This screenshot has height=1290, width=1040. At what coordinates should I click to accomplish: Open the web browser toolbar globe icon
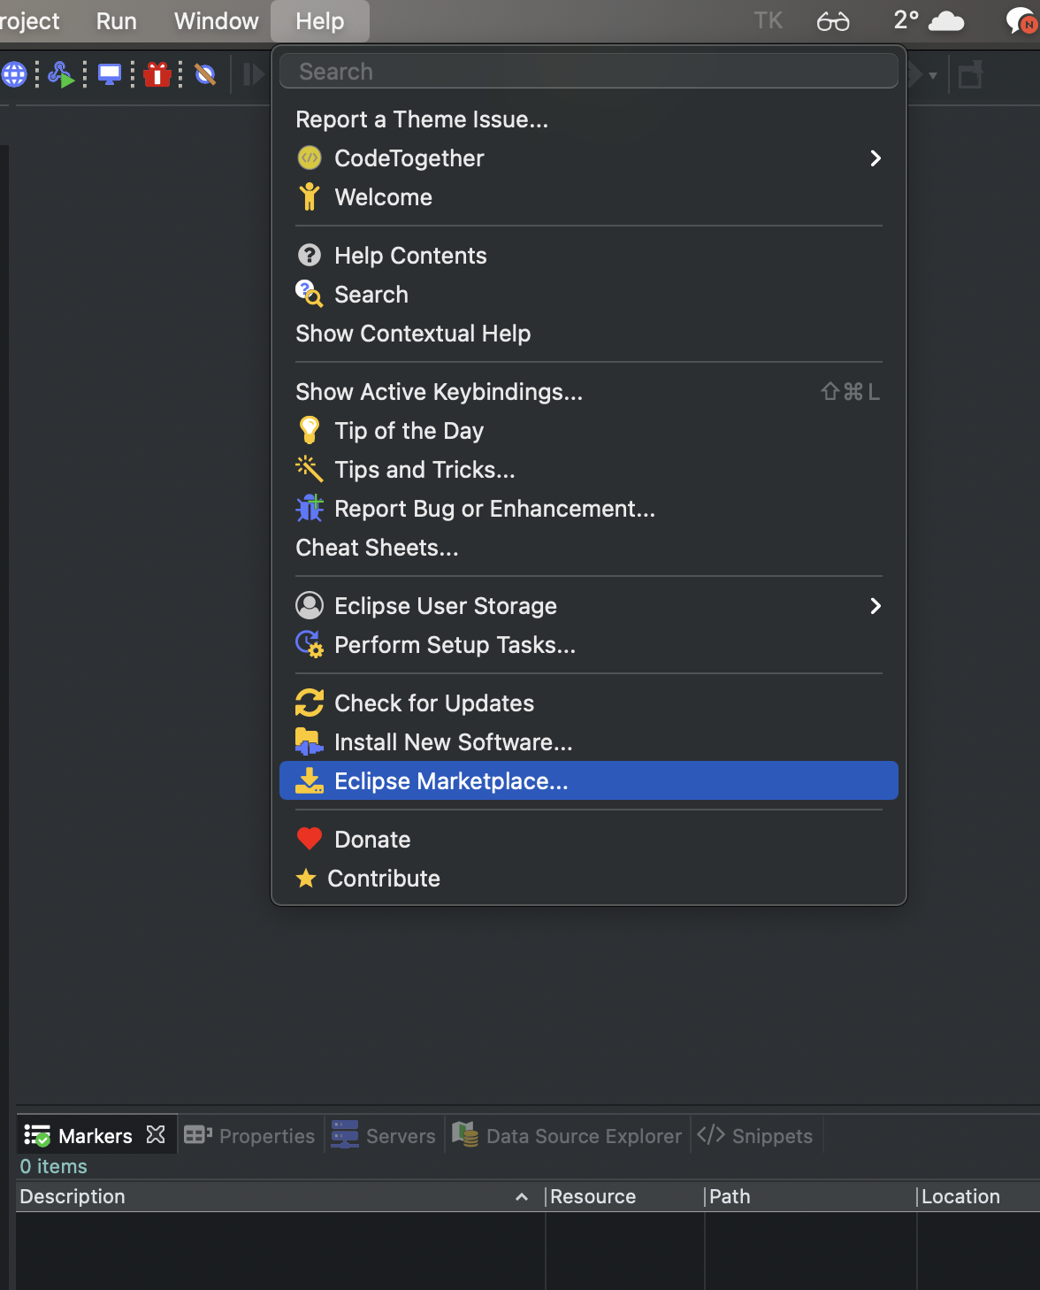tap(14, 74)
